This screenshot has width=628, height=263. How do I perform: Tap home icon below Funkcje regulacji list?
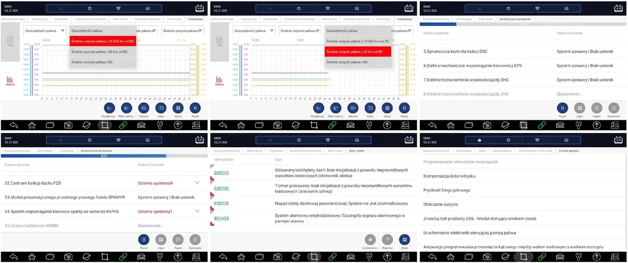coord(450,257)
